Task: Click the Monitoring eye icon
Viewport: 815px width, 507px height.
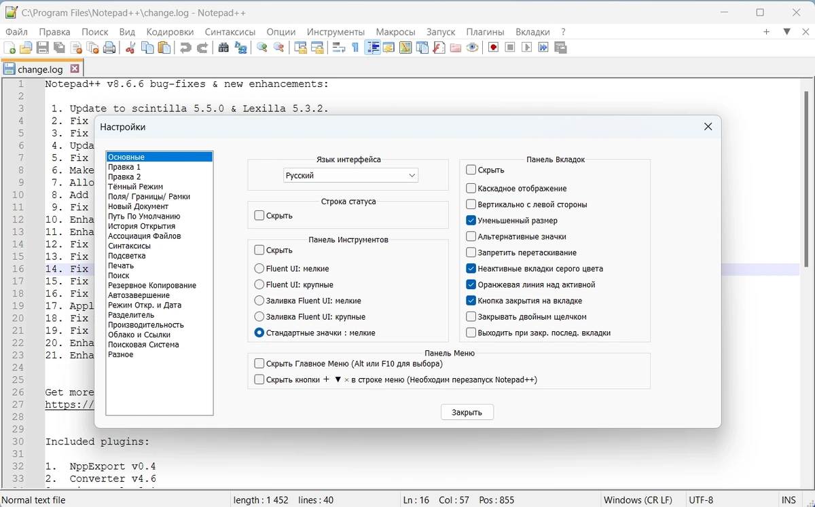Action: click(473, 48)
